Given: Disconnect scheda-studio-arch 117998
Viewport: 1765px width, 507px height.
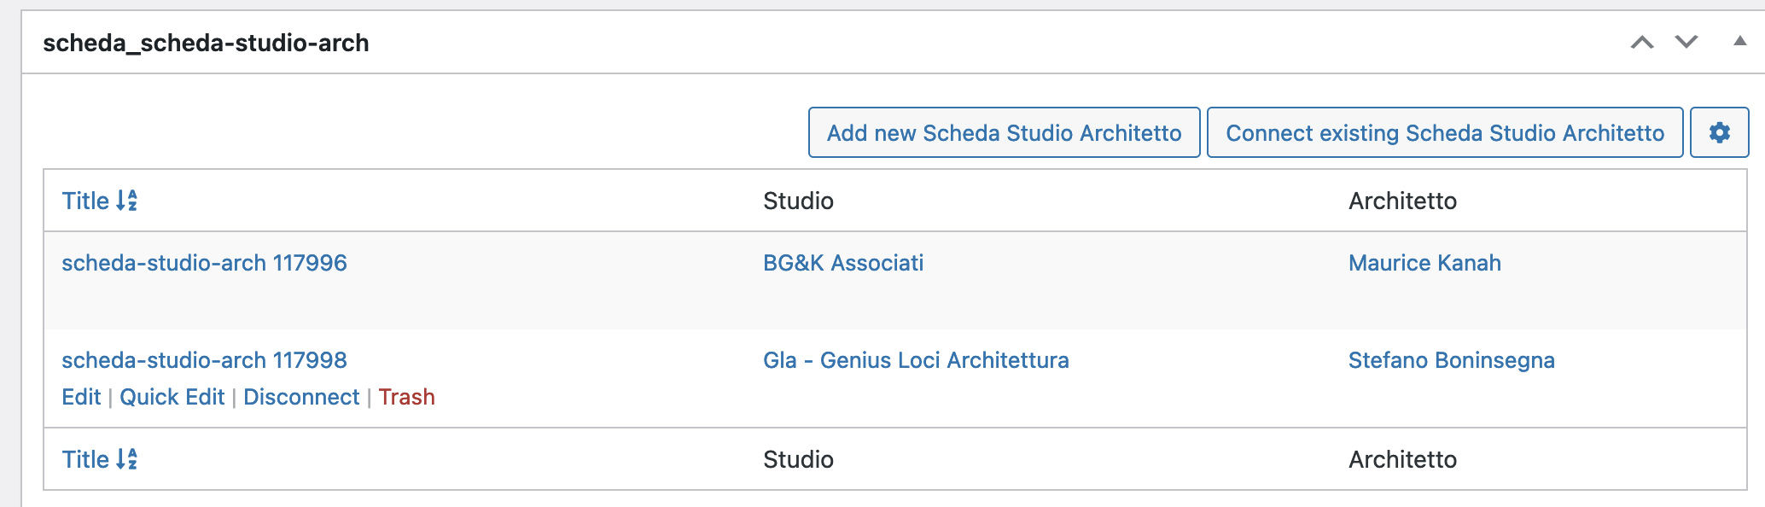Looking at the screenshot, I should pyautogui.click(x=301, y=397).
